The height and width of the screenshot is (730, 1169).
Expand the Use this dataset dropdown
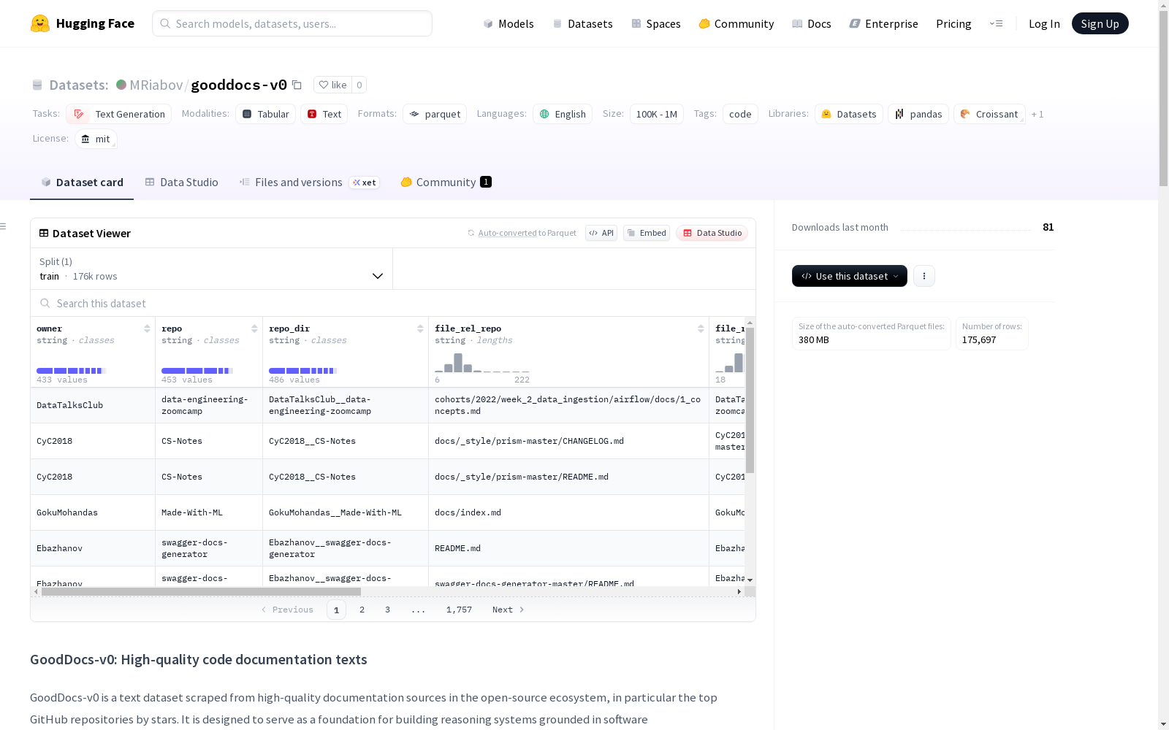tap(850, 276)
